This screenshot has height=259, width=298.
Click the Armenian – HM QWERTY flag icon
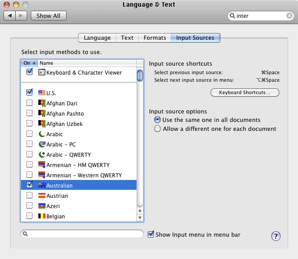pyautogui.click(x=42, y=165)
